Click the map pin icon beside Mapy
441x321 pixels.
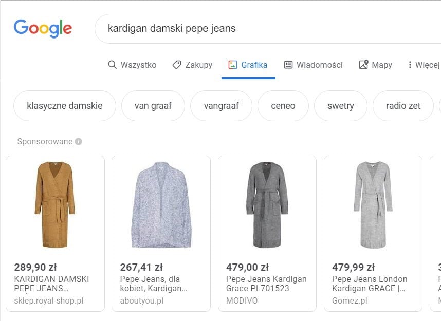[x=363, y=65]
